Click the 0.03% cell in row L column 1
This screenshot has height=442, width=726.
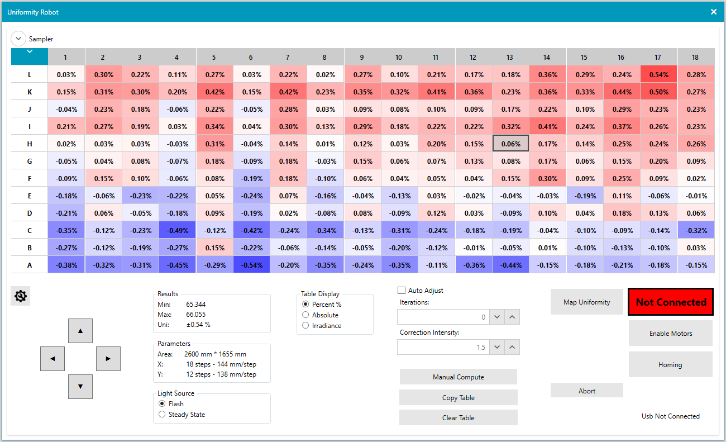[x=66, y=74]
